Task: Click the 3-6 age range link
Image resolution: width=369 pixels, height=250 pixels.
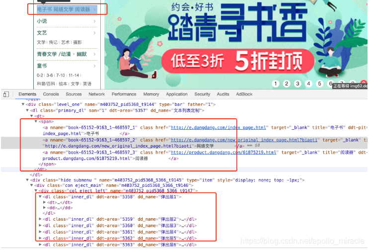Action: pos(50,76)
